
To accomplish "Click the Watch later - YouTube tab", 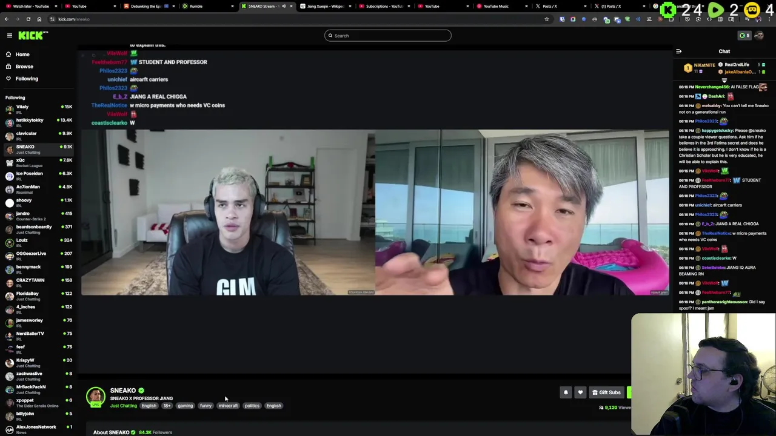I will click(31, 6).
